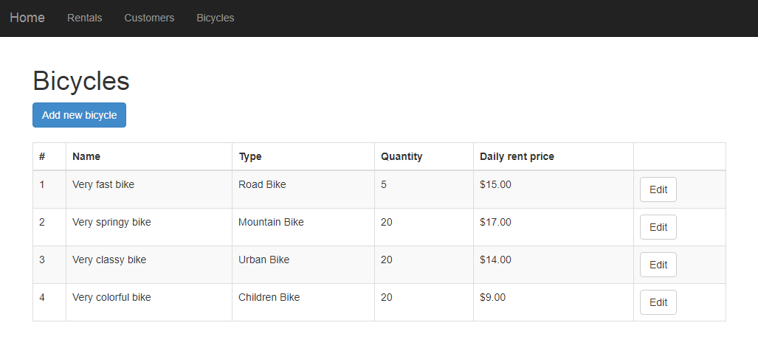Edit the Very classy bike row
This screenshot has width=758, height=362.
[x=658, y=265]
